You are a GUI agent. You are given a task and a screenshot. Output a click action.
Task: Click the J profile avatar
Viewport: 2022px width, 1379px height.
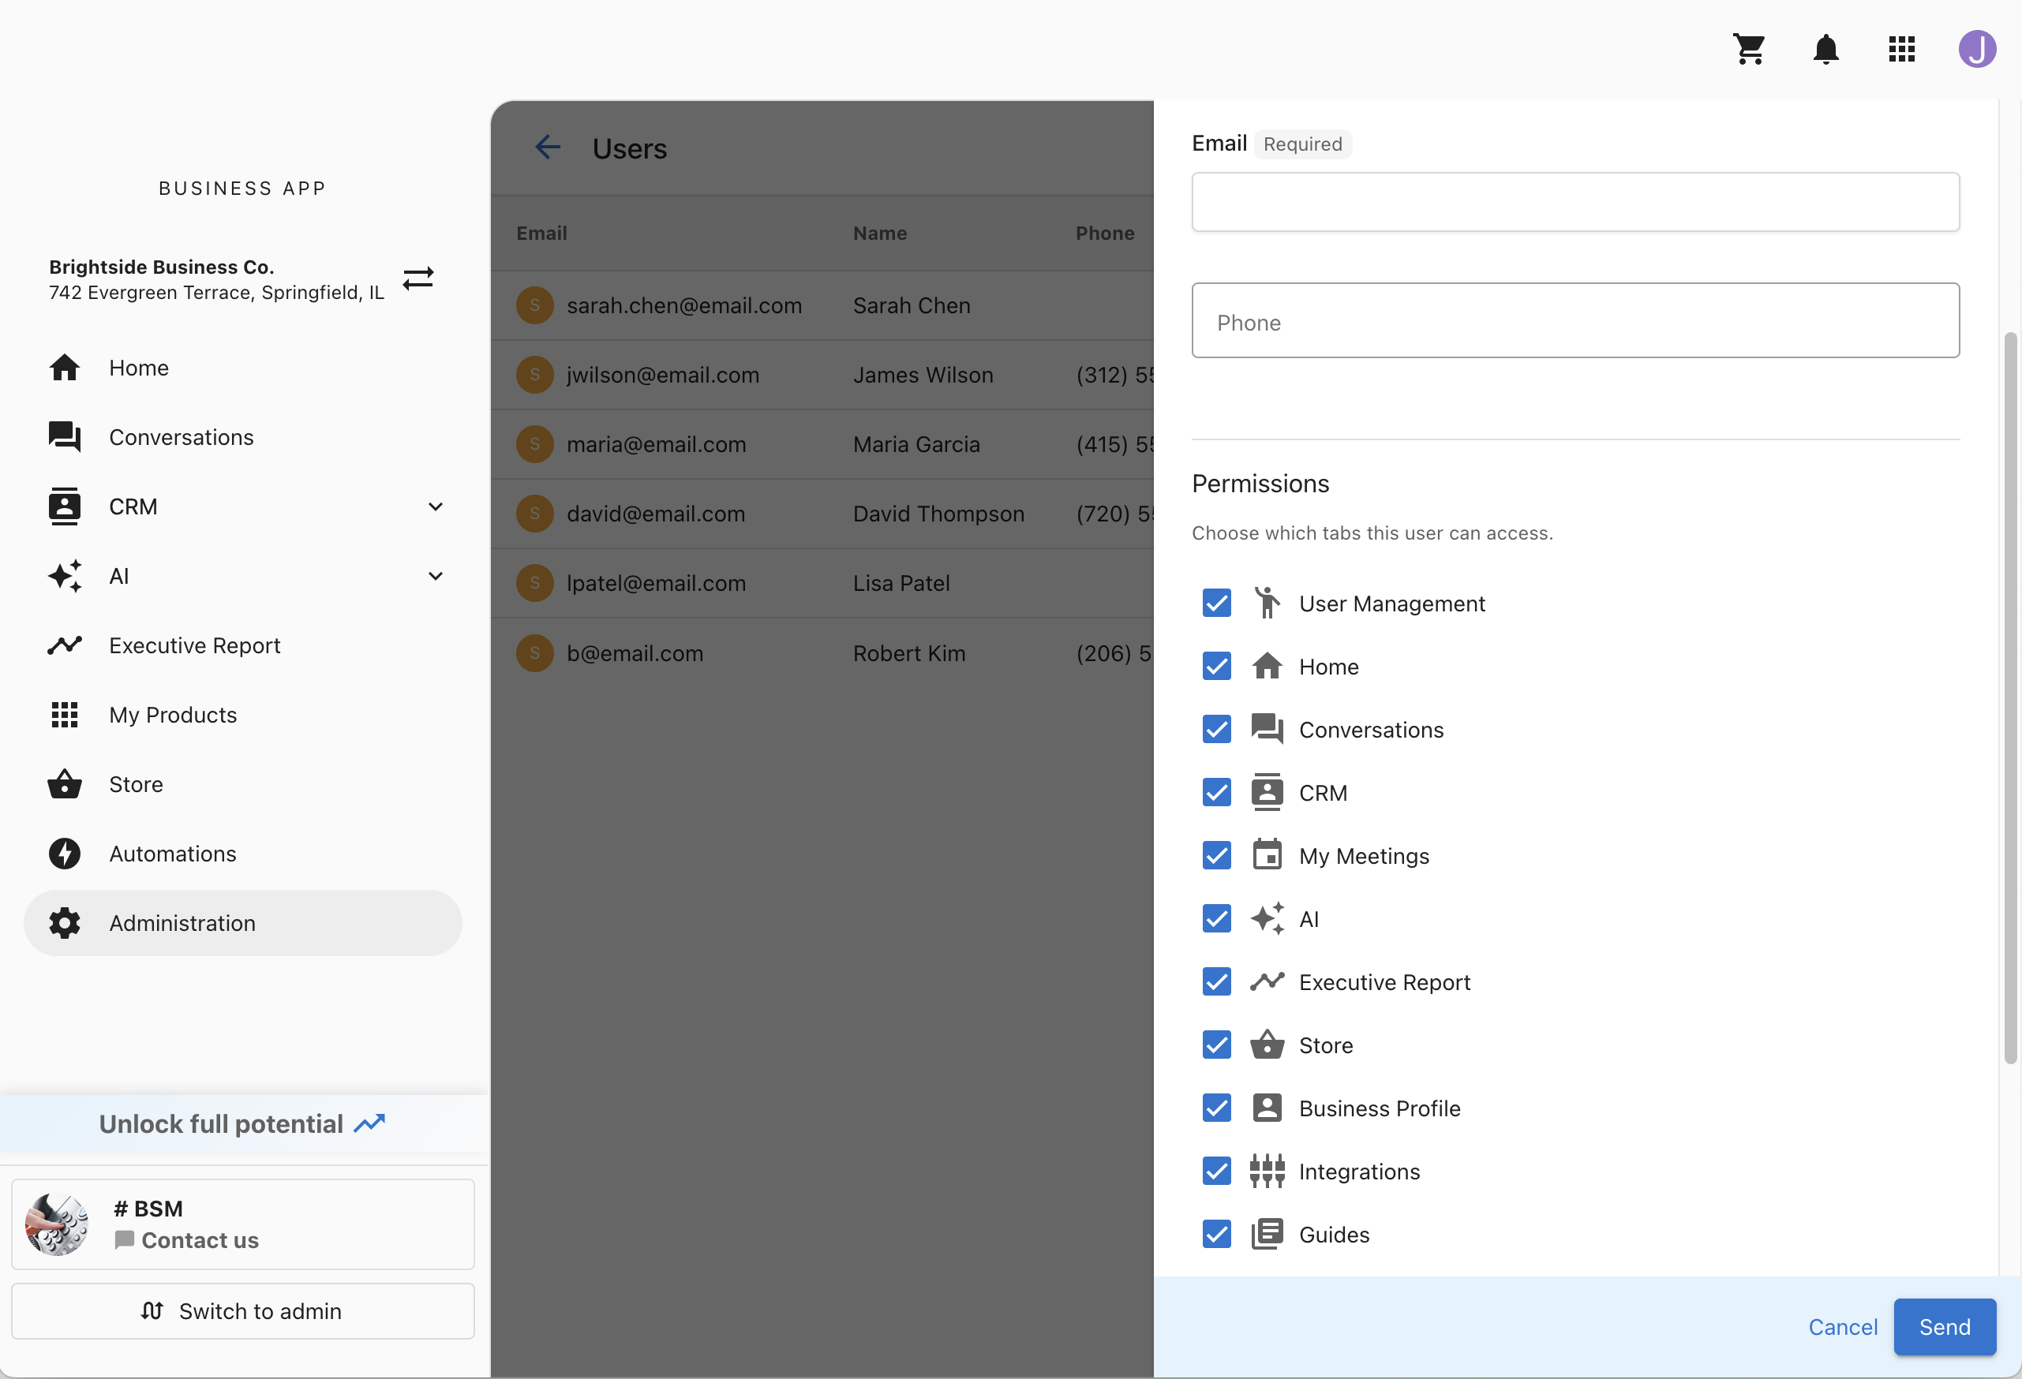click(x=1977, y=50)
